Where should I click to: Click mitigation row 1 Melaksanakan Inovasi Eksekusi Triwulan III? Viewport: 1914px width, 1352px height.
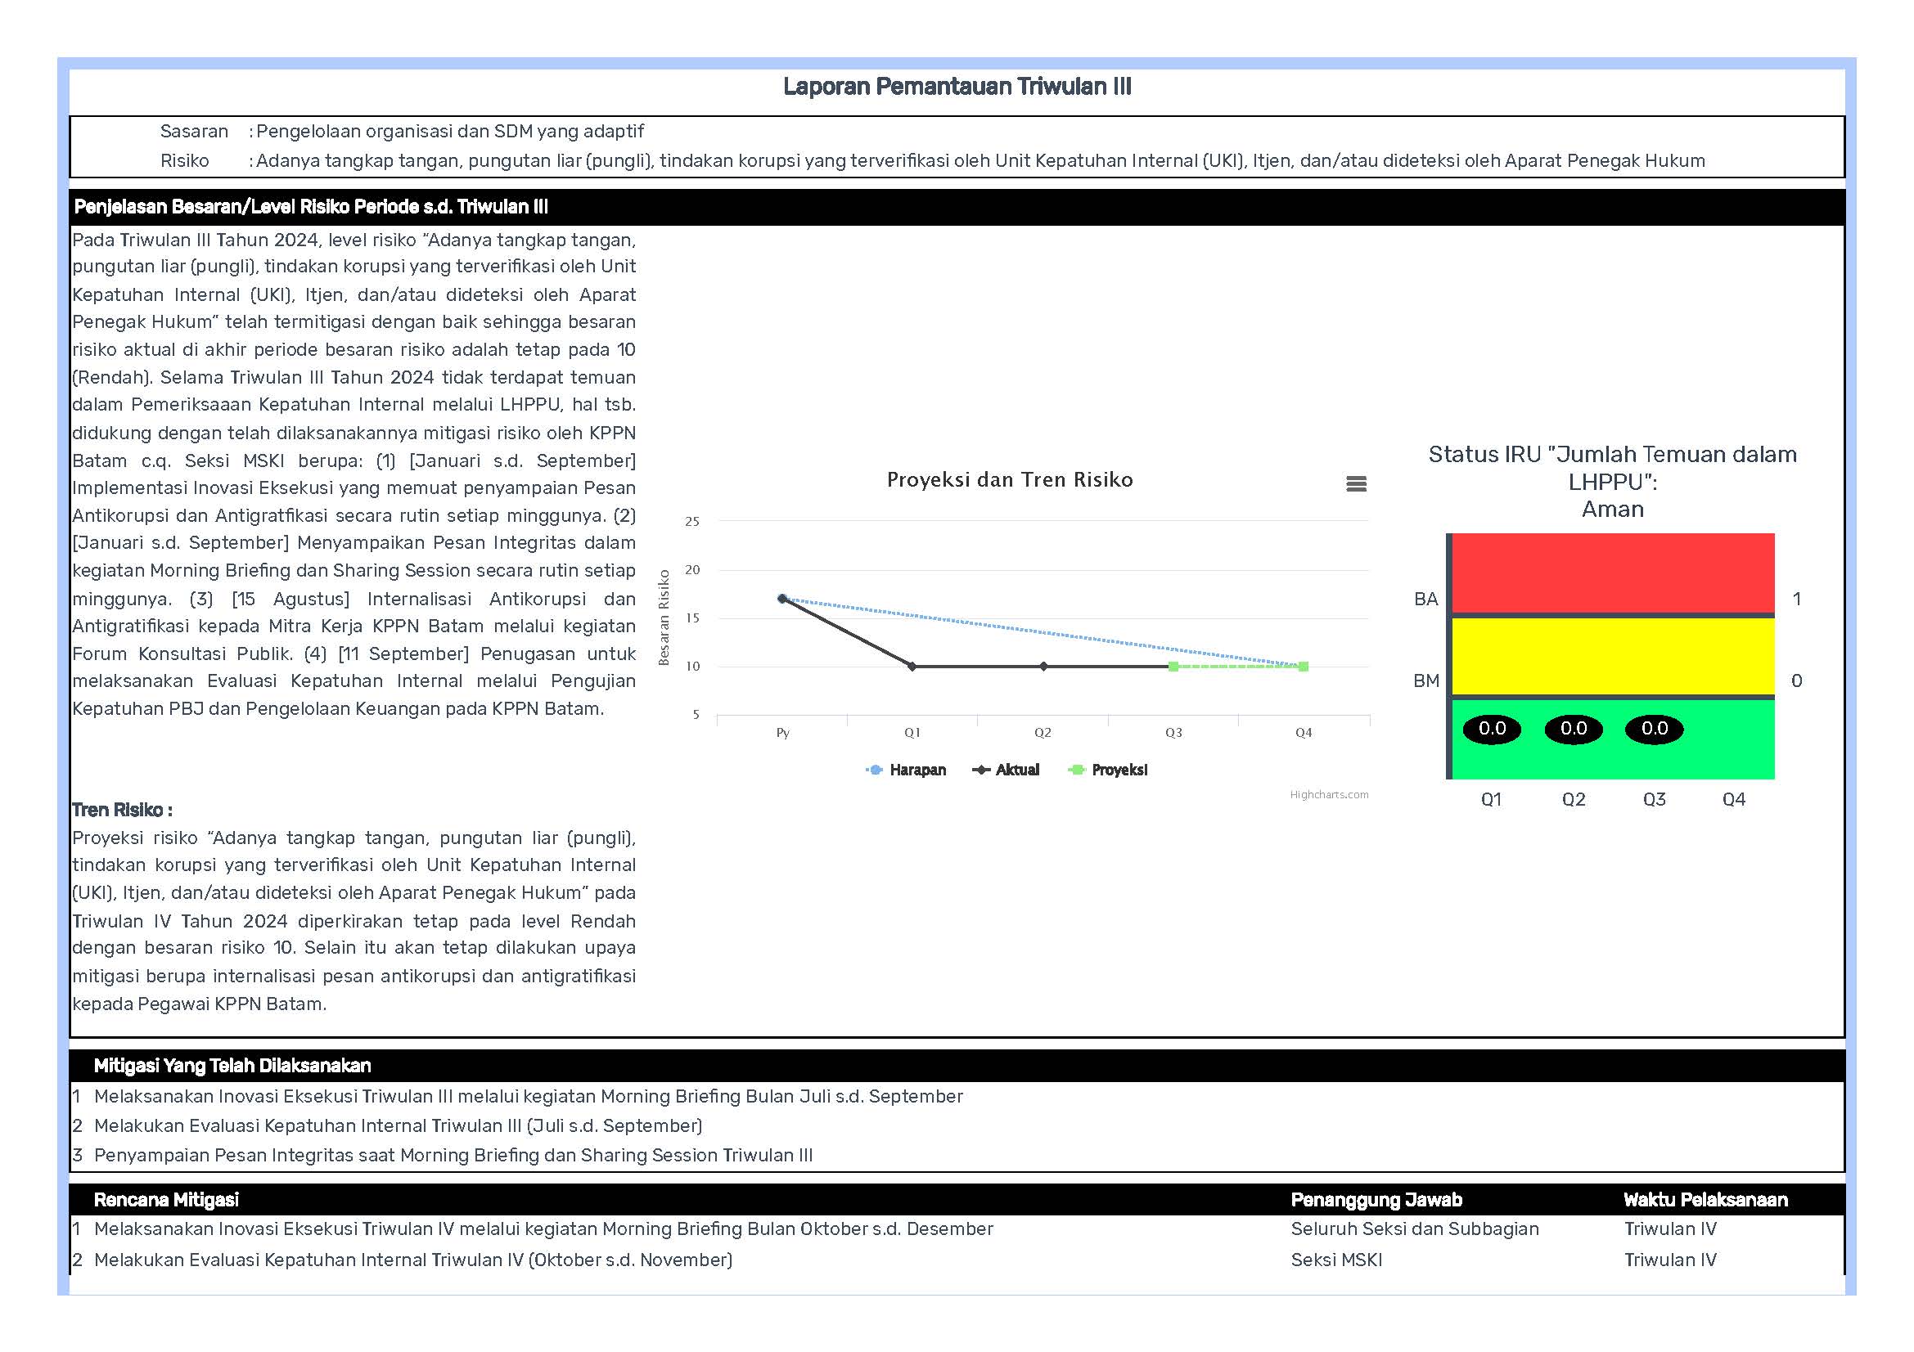click(529, 1096)
